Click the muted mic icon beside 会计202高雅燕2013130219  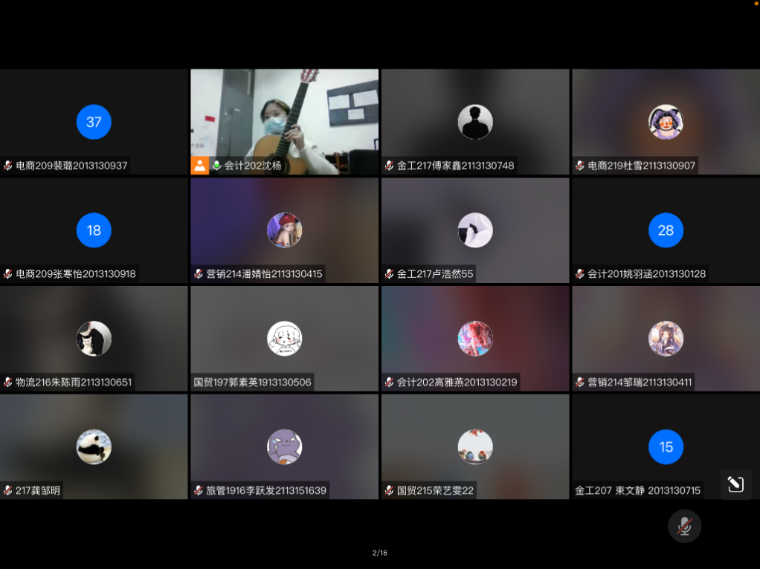[x=389, y=383]
